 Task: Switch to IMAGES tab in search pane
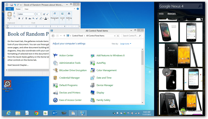[x=171, y=14]
